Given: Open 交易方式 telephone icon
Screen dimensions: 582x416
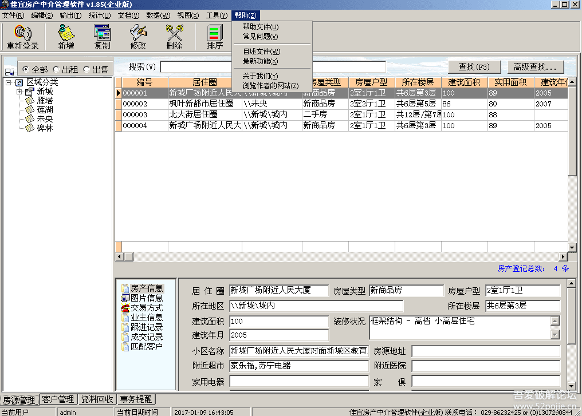Looking at the screenshot, I should [x=125, y=308].
